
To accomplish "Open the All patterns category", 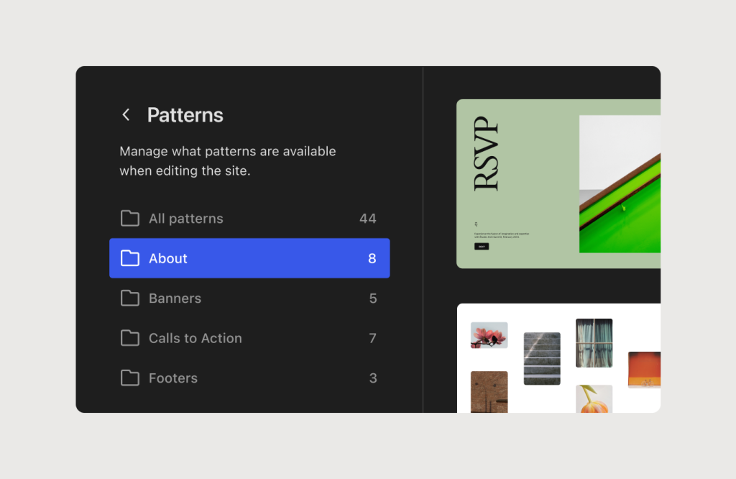I will tap(249, 218).
